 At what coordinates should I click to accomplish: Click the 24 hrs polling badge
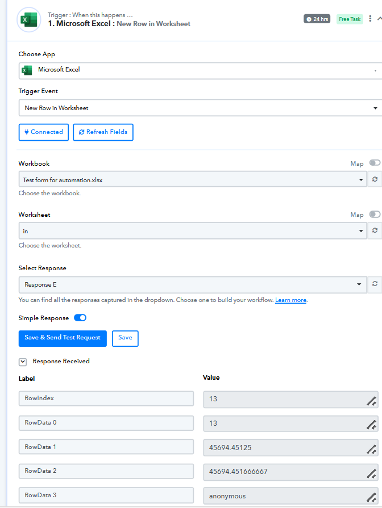tap(317, 19)
